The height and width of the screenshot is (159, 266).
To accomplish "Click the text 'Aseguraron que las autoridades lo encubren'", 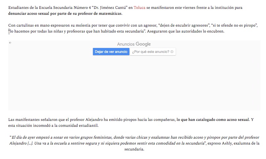I will coord(186,32).
